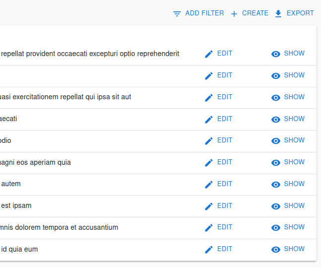Select the 'omnis dolorem tempora et accusantium' row text
This screenshot has width=321, height=267.
pyautogui.click(x=60, y=227)
